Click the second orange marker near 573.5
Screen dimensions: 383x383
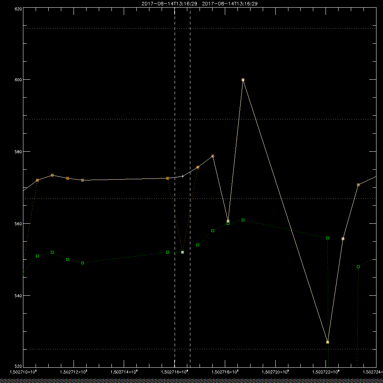click(x=52, y=175)
